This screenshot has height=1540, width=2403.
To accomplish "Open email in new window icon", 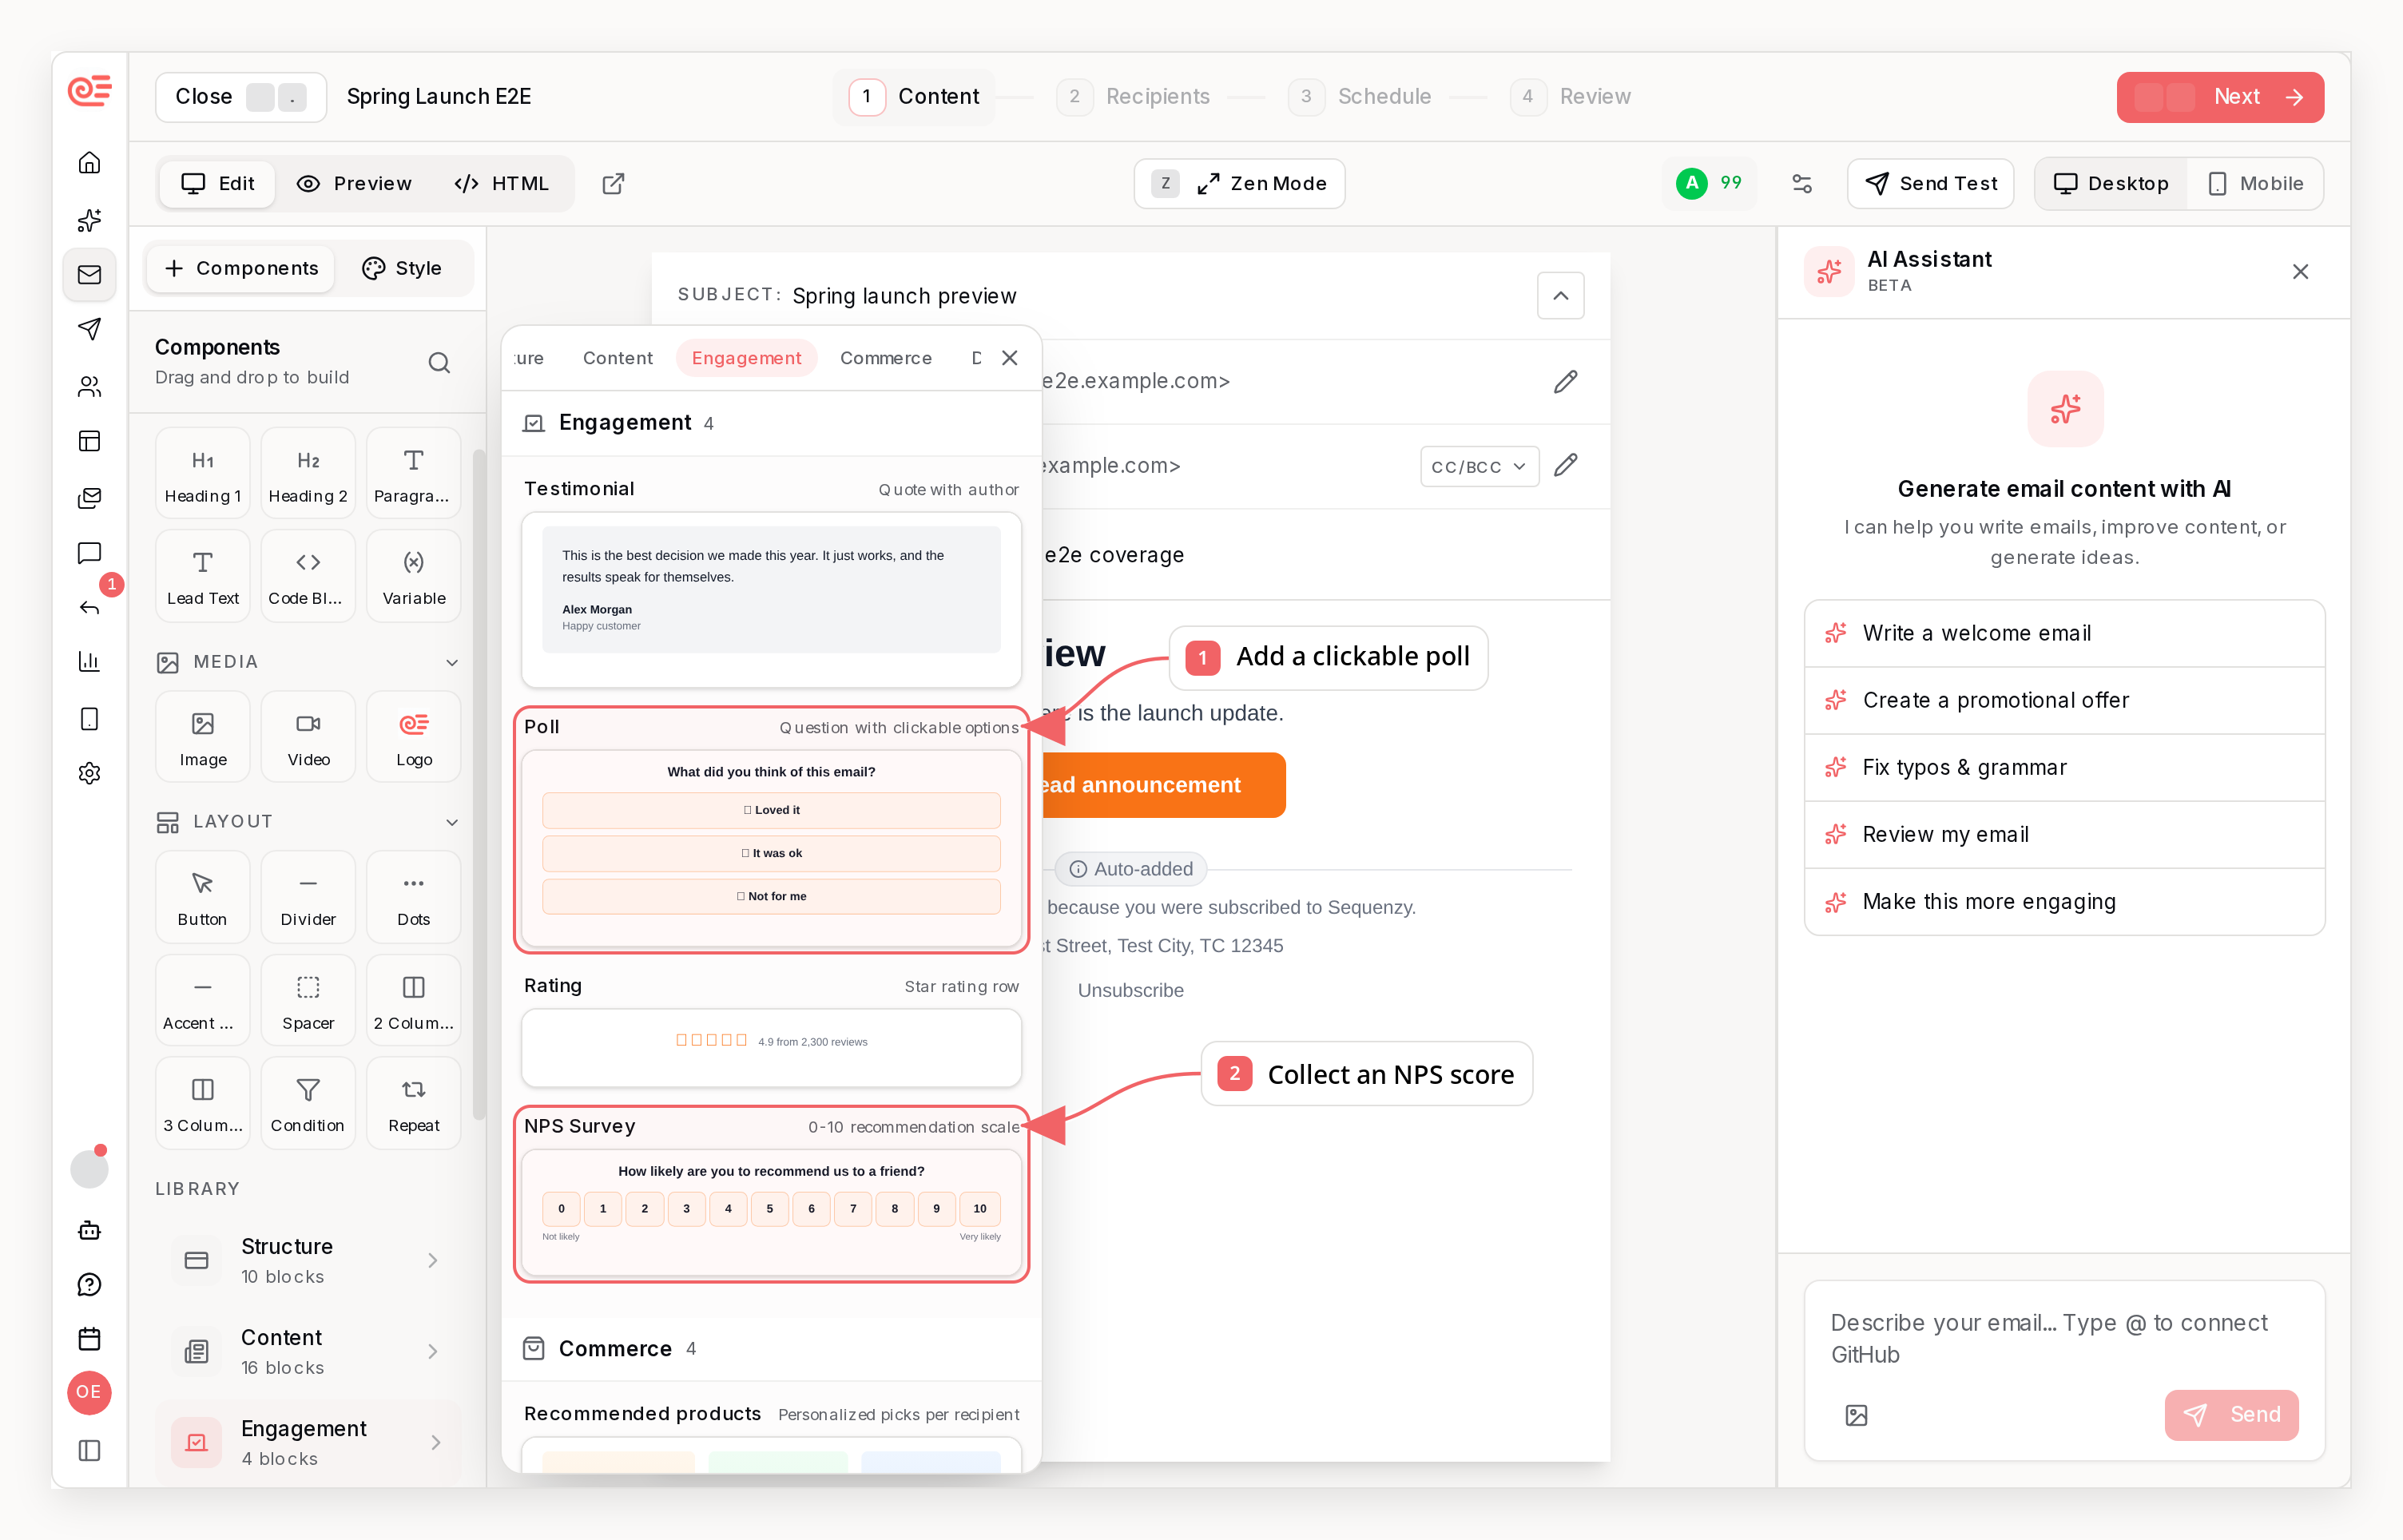I will 613,184.
